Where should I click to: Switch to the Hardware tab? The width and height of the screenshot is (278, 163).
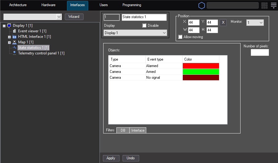[x=48, y=5]
